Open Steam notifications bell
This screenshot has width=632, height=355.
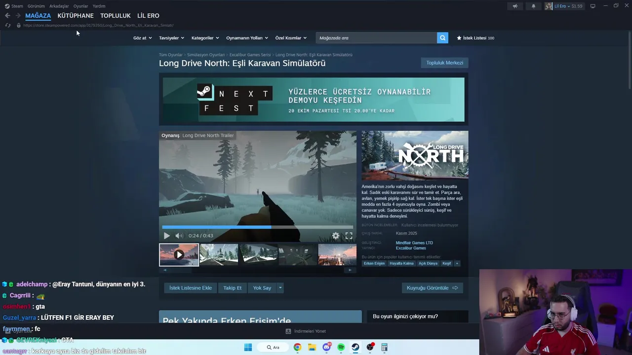point(533,6)
